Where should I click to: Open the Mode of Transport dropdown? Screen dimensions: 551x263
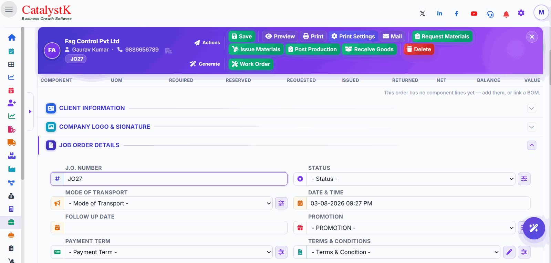[x=168, y=203]
